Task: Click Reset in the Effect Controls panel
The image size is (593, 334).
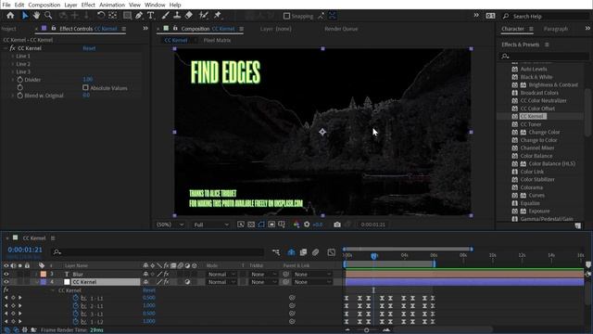Action: click(89, 48)
